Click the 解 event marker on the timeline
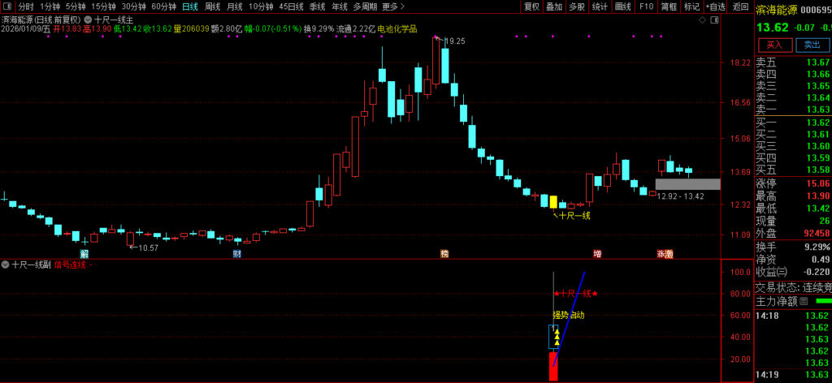Screen dimensions: 832x383 click(x=84, y=254)
